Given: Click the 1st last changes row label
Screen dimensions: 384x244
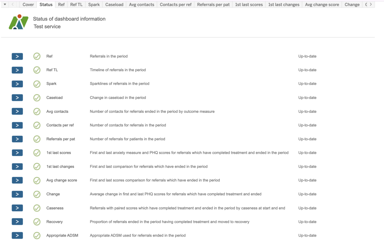Looking at the screenshot, I should 60,166.
